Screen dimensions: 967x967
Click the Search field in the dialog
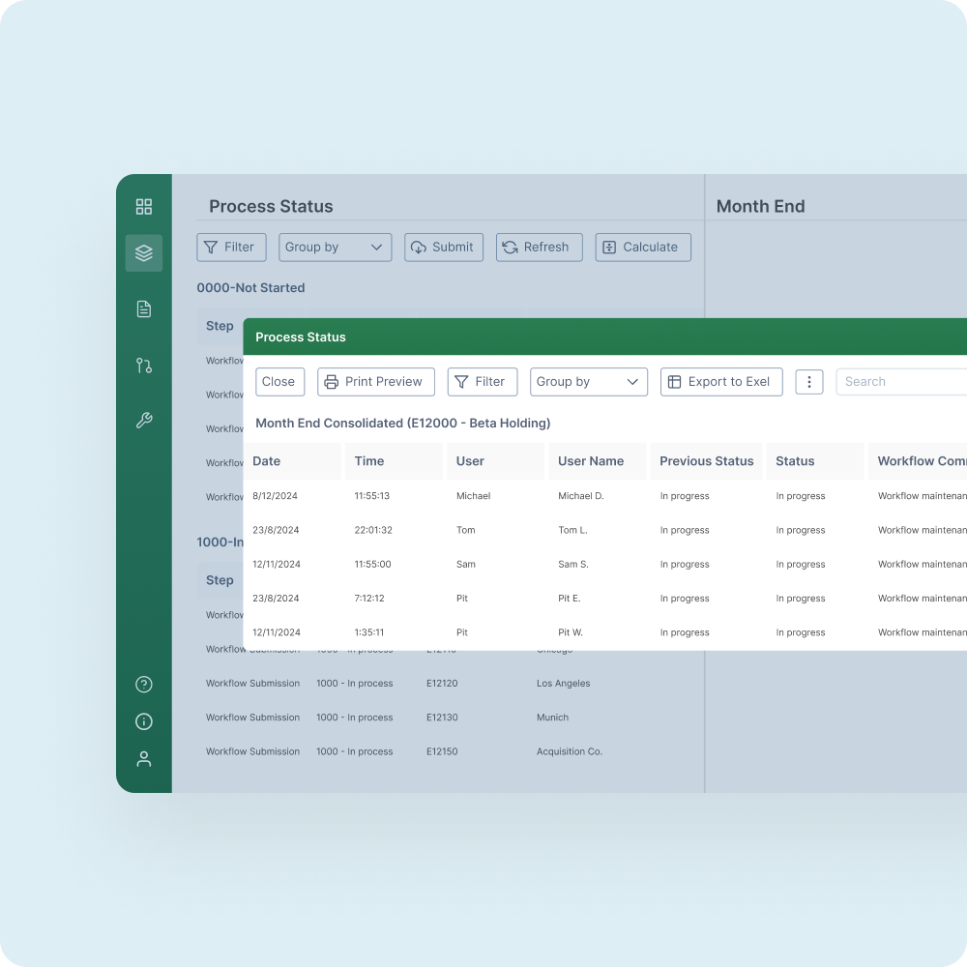click(899, 381)
